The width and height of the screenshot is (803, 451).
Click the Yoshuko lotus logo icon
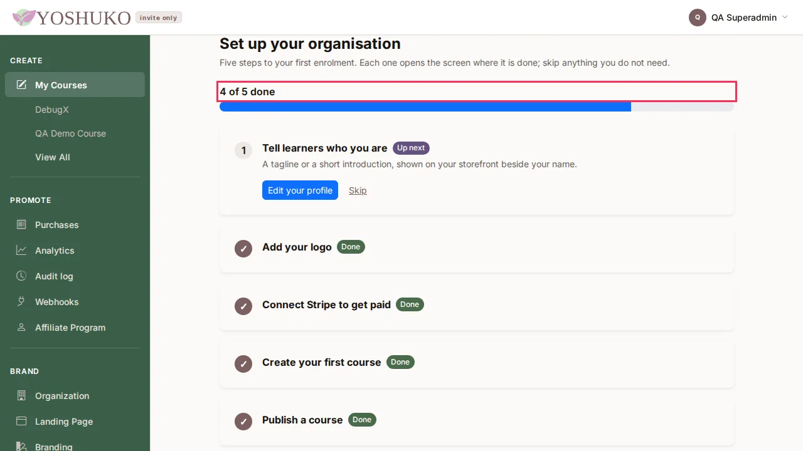(x=24, y=18)
